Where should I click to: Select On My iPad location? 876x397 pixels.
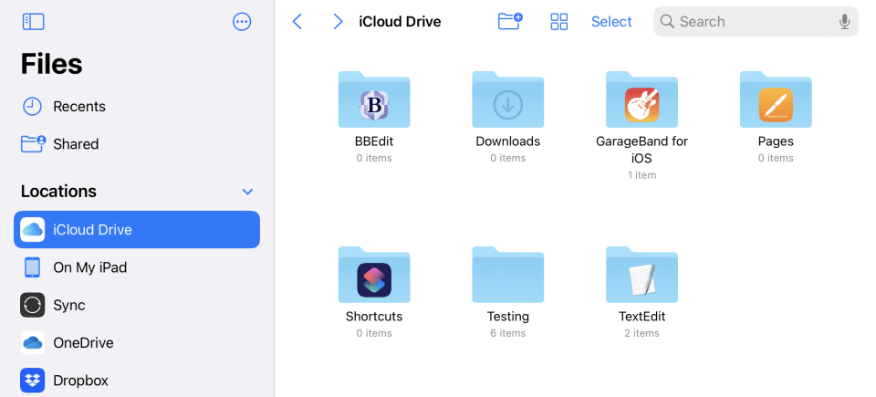click(x=89, y=267)
